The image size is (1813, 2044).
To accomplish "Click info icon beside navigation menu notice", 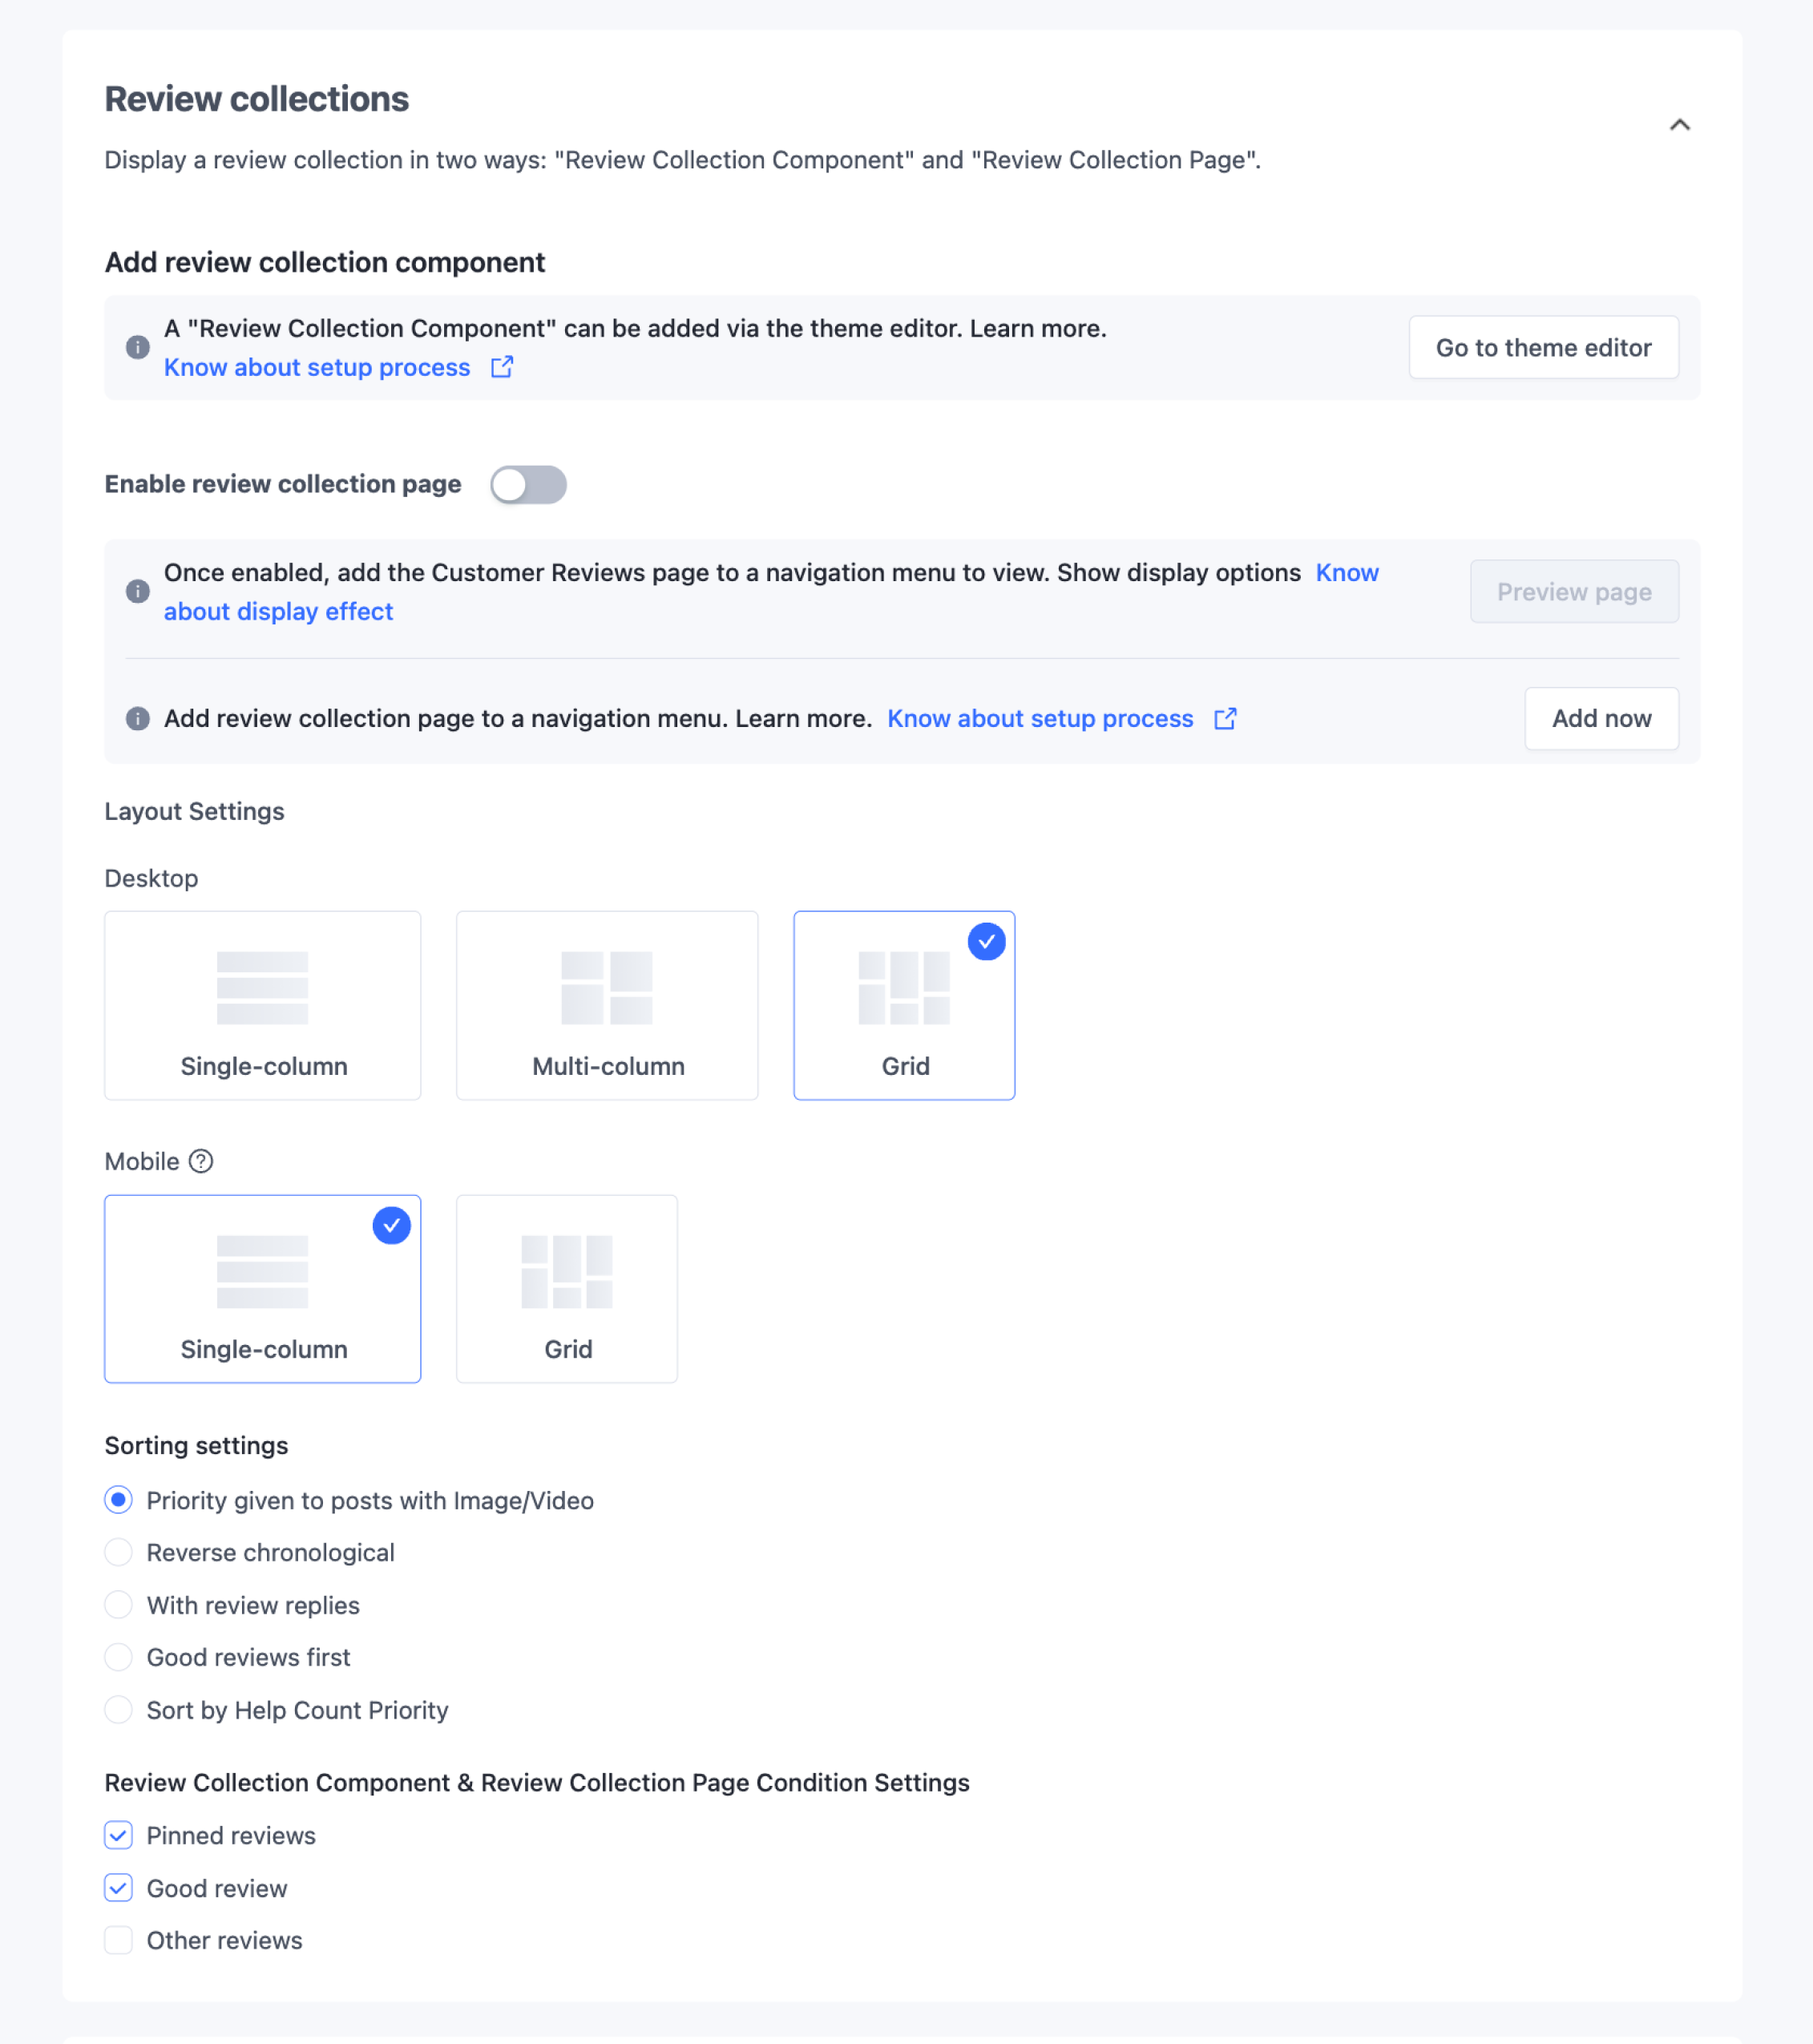I will click(x=138, y=719).
